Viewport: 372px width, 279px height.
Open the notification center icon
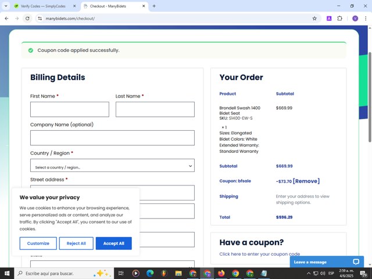[x=363, y=274]
